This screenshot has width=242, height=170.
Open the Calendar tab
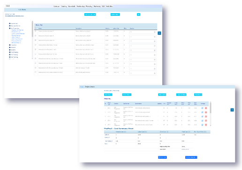pos(56,7)
